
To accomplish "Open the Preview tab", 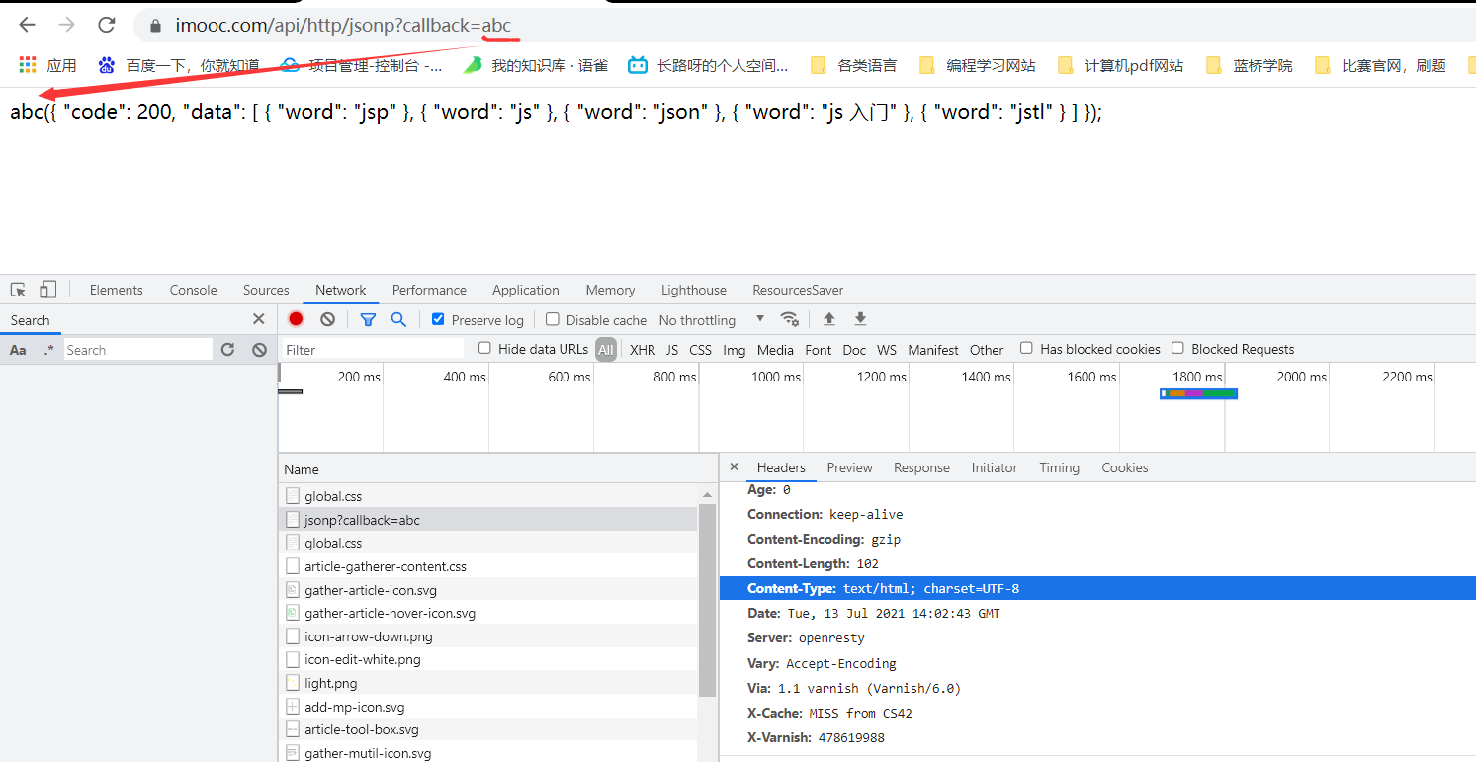I will [850, 467].
